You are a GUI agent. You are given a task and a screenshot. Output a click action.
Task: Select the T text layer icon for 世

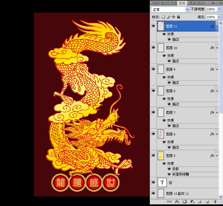[162, 182]
